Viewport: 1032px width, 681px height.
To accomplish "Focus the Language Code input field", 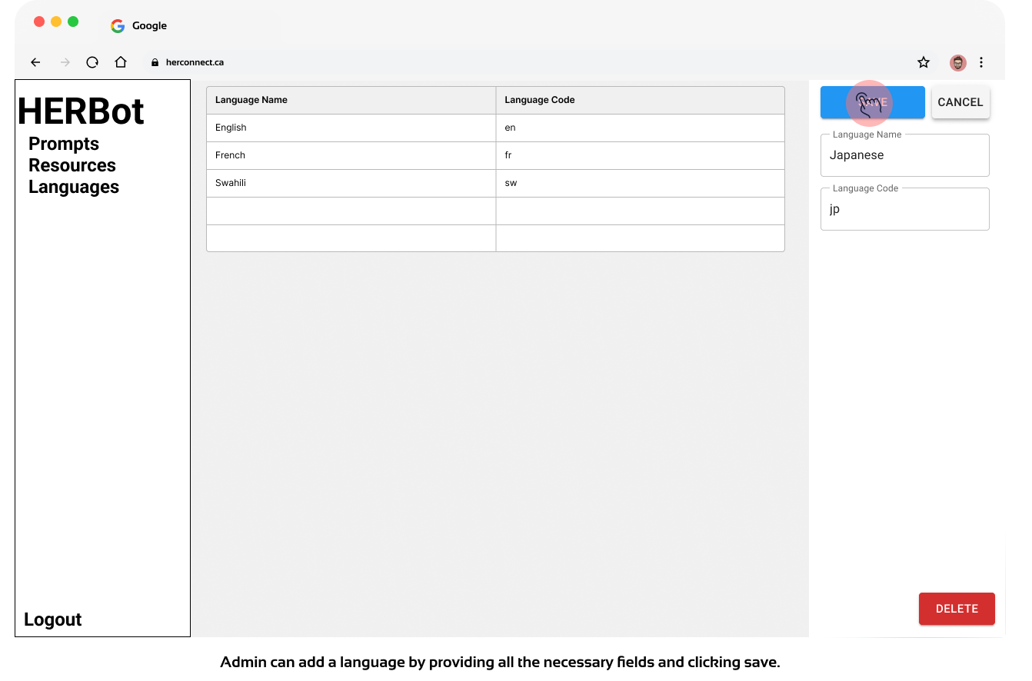I will [x=904, y=210].
